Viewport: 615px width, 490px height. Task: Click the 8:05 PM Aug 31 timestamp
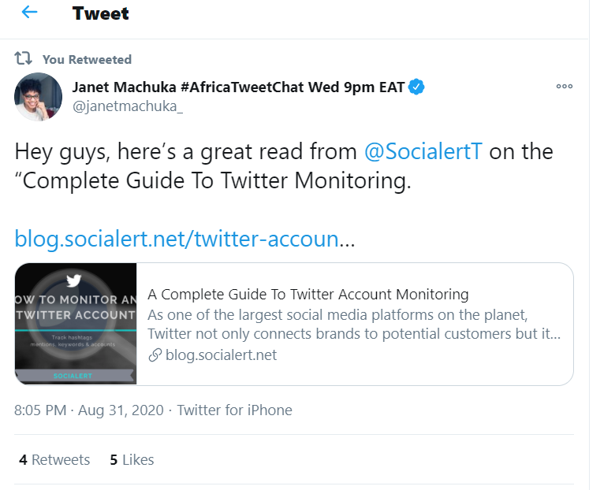[x=89, y=410]
